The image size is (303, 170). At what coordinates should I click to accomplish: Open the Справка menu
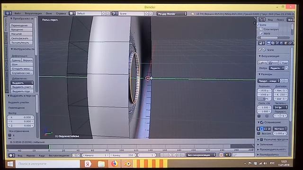[61, 14]
